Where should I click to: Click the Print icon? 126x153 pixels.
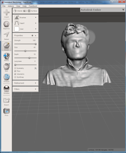coord(6,111)
